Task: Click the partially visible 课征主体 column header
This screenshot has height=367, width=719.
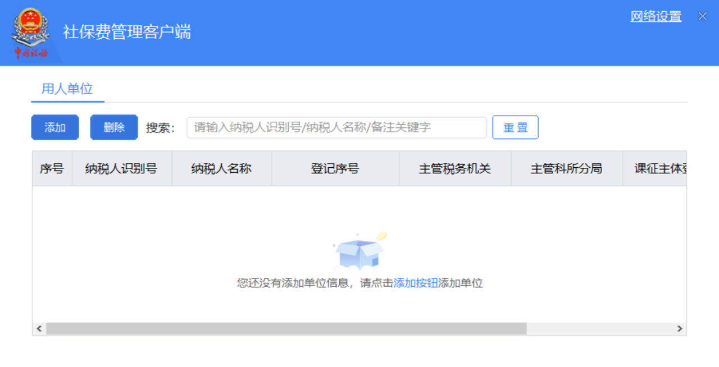Action: point(659,168)
